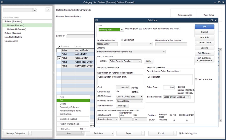
Task: Open the COGS Account dropdown
Action: point(141,97)
